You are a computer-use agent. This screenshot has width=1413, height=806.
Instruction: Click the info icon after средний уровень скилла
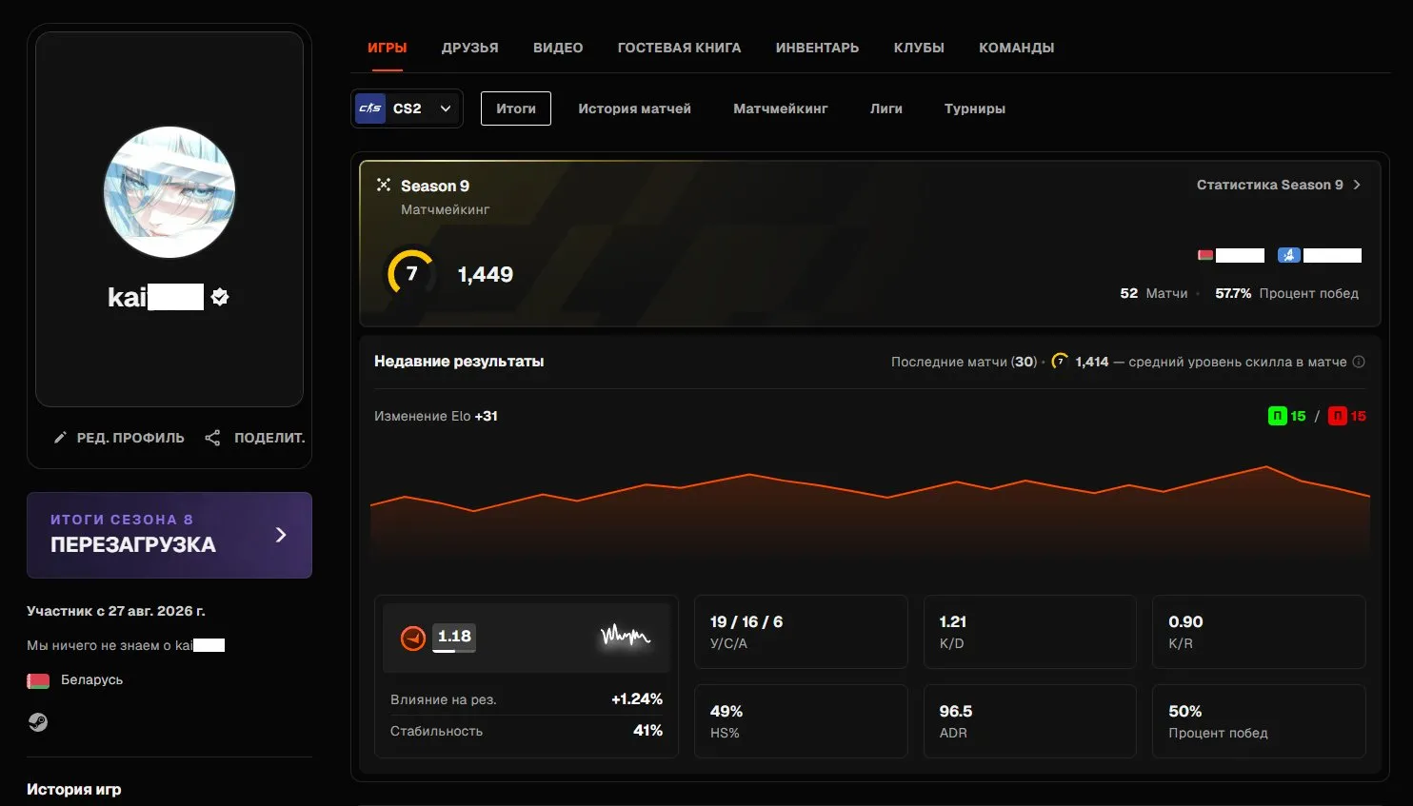pyautogui.click(x=1359, y=362)
